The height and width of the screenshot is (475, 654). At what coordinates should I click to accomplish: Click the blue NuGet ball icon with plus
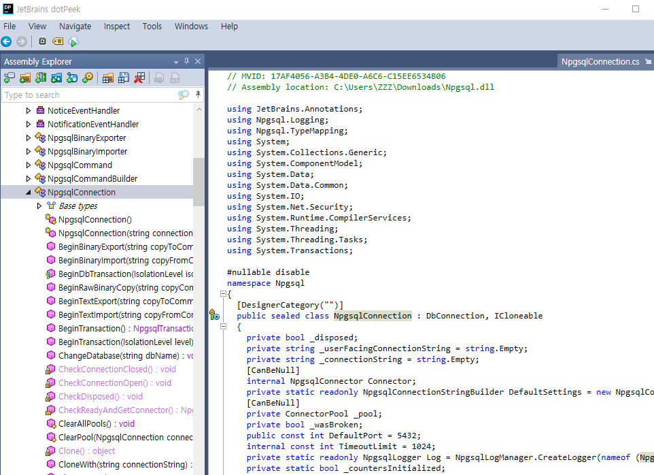[x=72, y=78]
